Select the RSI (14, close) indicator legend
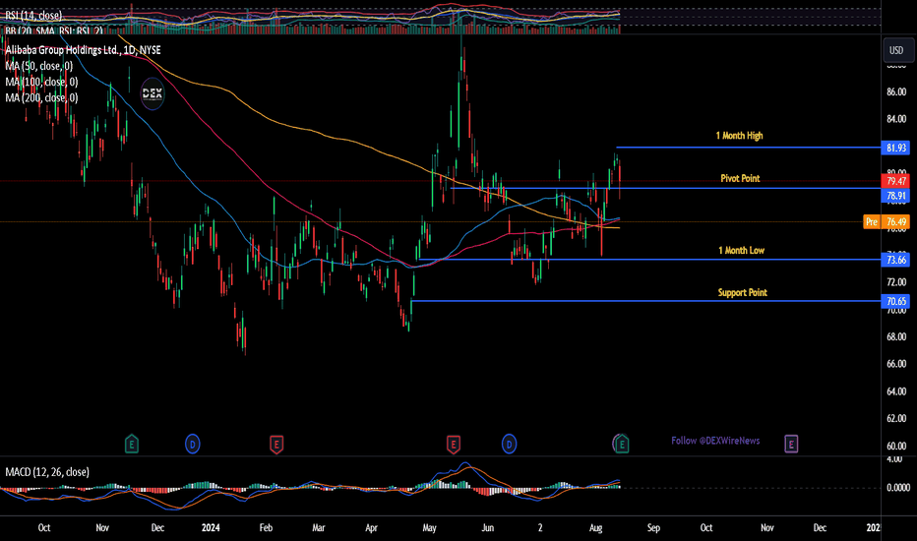 pos(33,16)
